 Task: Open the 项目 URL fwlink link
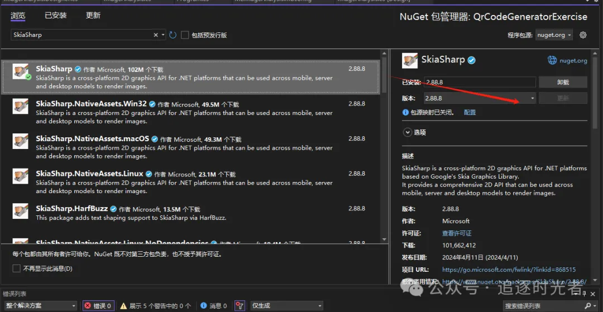click(x=509, y=270)
